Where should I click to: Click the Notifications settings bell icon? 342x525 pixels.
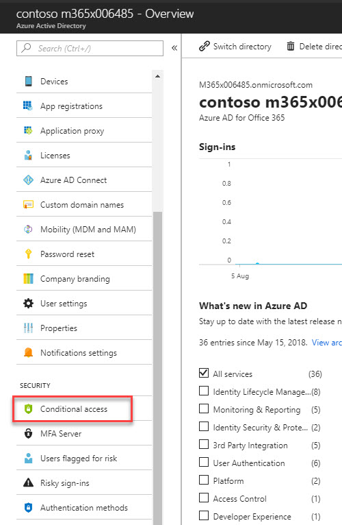29,352
